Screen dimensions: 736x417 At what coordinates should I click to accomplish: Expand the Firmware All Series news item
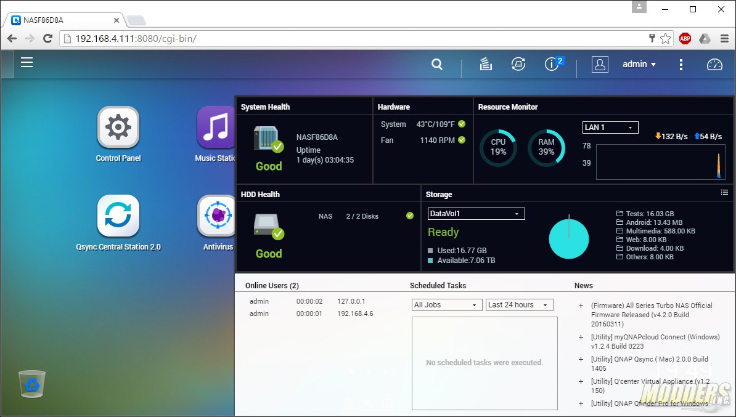click(x=581, y=306)
